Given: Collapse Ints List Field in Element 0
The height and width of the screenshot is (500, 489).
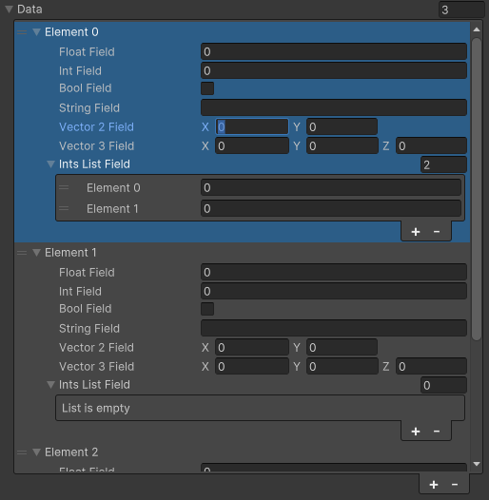Looking at the screenshot, I should point(50,164).
